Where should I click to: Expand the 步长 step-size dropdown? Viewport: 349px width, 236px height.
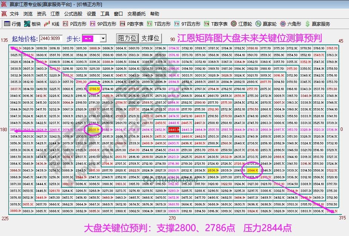pyautogui.click(x=104, y=39)
